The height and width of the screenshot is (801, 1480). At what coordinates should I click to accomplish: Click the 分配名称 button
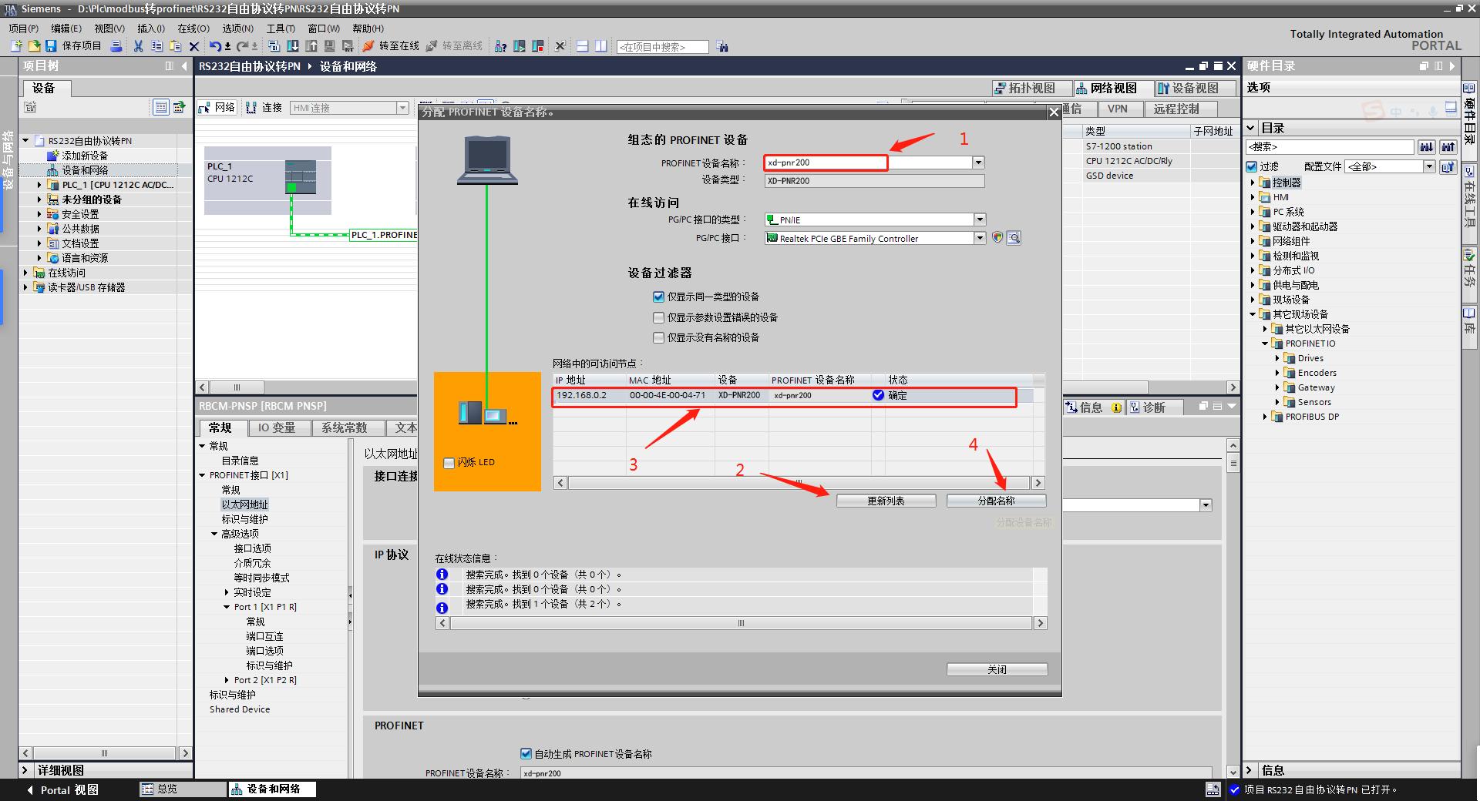click(x=996, y=501)
